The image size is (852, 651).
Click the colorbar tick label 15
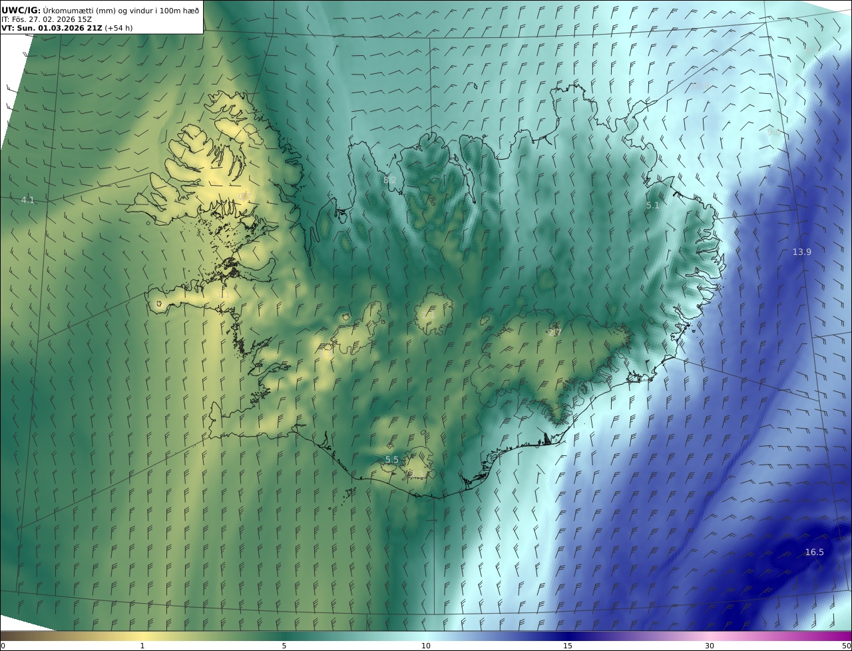click(x=568, y=646)
